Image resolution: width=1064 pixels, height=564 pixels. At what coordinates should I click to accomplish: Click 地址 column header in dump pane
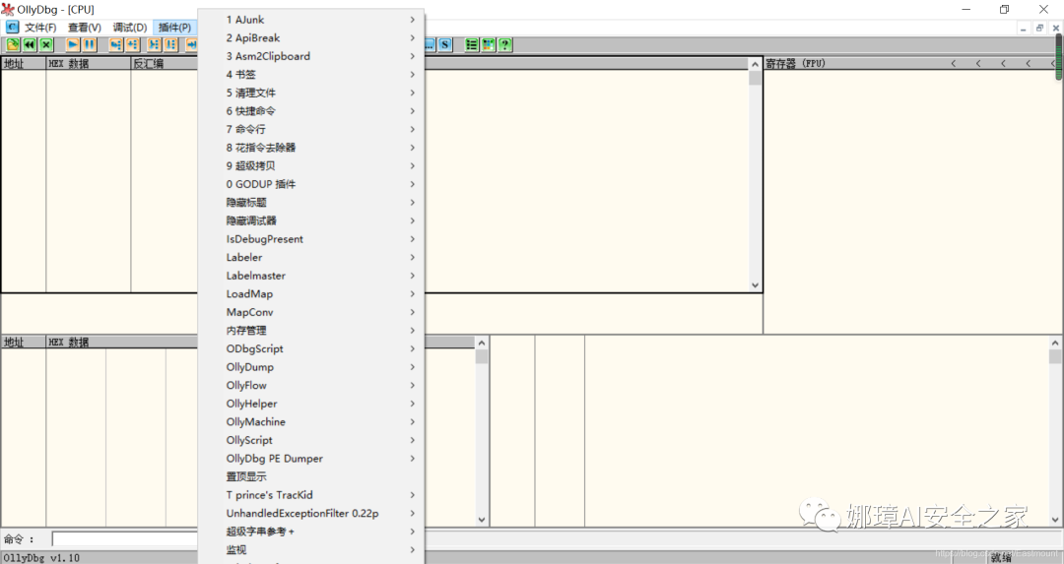(x=24, y=343)
